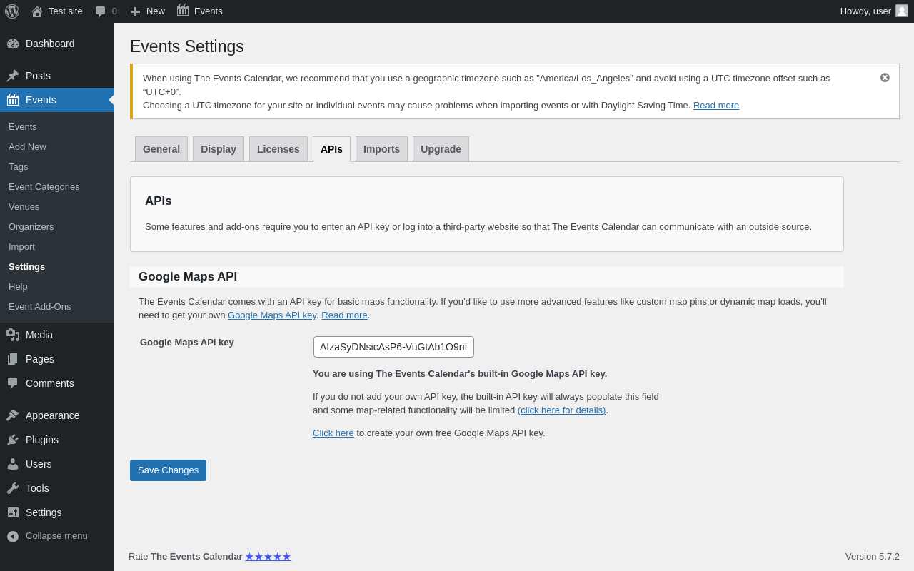Viewport: 914px width, 571px height.
Task: Click Add New in Events submenu
Action: (27, 146)
